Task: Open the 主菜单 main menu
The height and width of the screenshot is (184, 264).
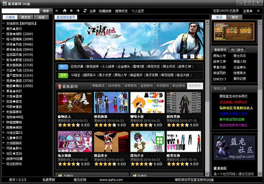Action: (x=248, y=11)
